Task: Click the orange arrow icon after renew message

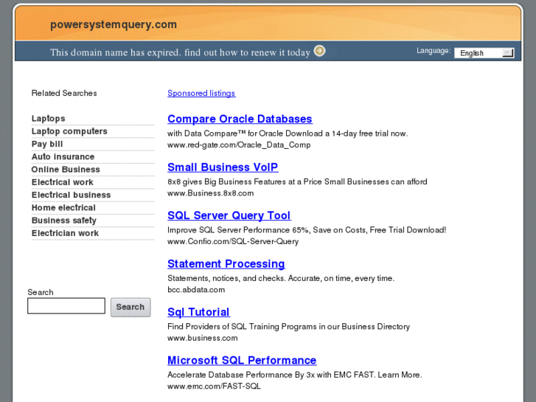Action: pos(319,51)
